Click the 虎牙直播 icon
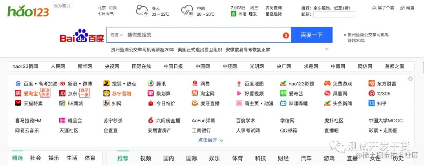The height and width of the screenshot is (165, 424). coord(195,103)
